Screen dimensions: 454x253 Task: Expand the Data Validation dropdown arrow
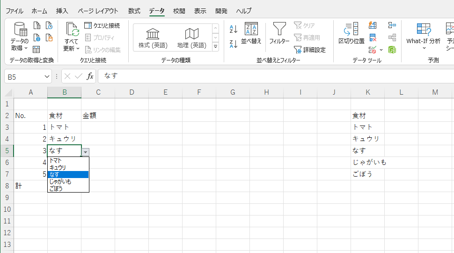(381, 50)
